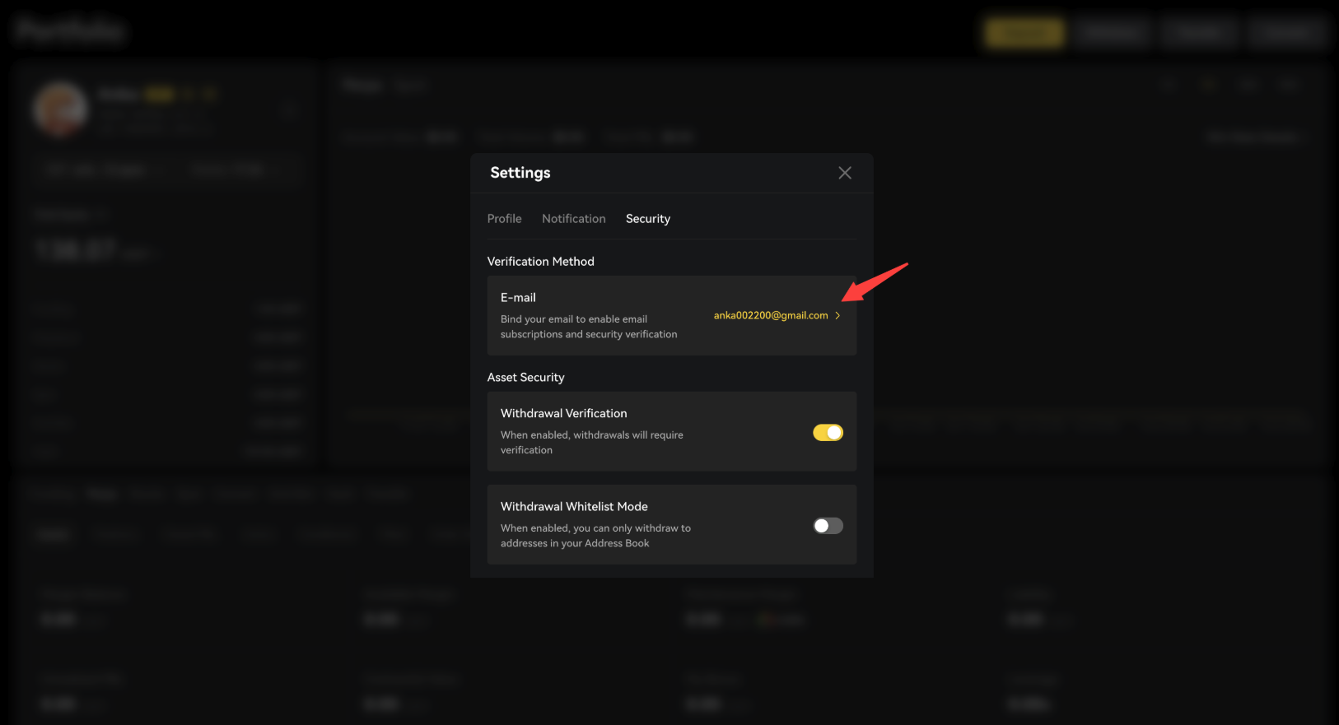Viewport: 1339px width, 725px height.
Task: Close the Settings dialog with the X
Action: point(844,173)
